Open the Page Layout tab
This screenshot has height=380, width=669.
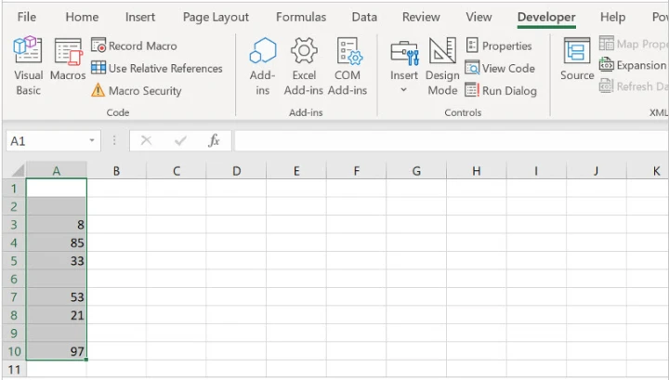[216, 17]
